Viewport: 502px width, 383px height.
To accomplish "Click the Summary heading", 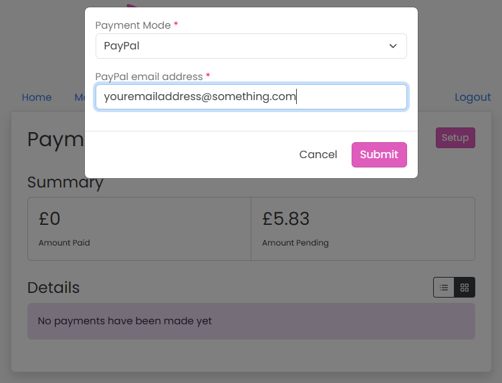I will coord(65,183).
